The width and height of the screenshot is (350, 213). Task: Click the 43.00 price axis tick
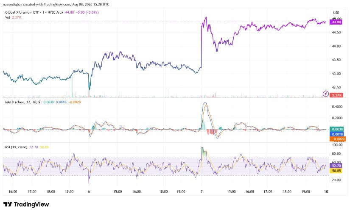(x=336, y=74)
